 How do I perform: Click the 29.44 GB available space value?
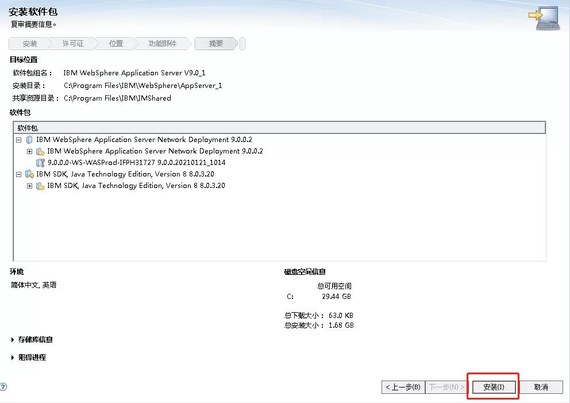[336, 297]
